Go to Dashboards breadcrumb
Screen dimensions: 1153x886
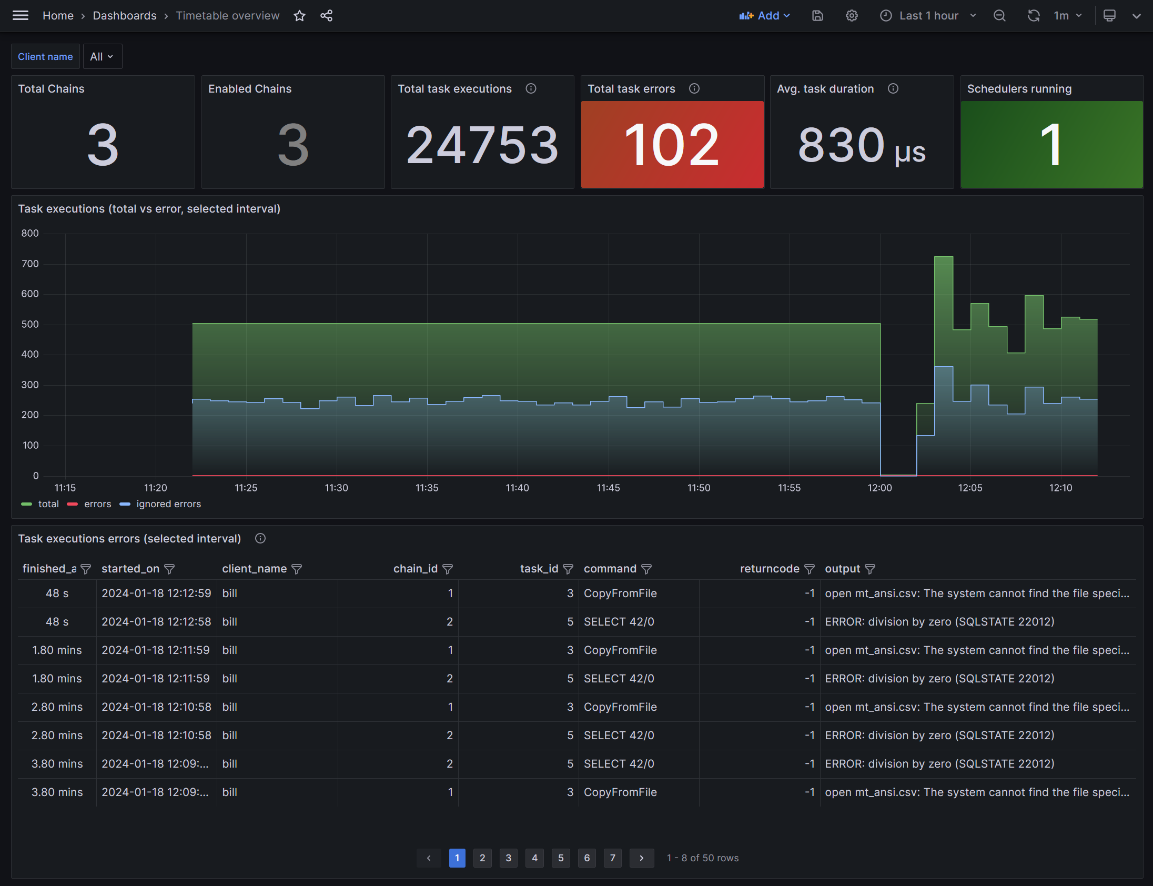pyautogui.click(x=125, y=15)
